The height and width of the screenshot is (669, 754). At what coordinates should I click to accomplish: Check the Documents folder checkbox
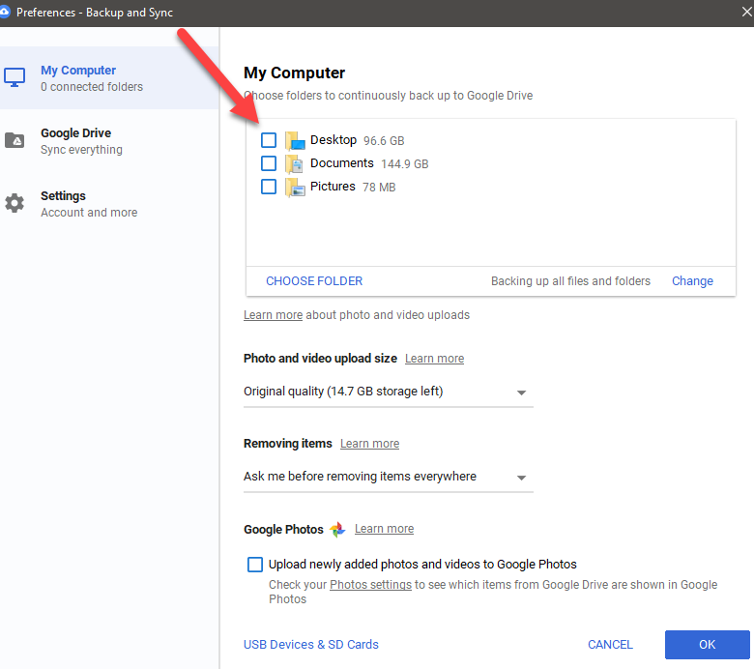pyautogui.click(x=269, y=163)
